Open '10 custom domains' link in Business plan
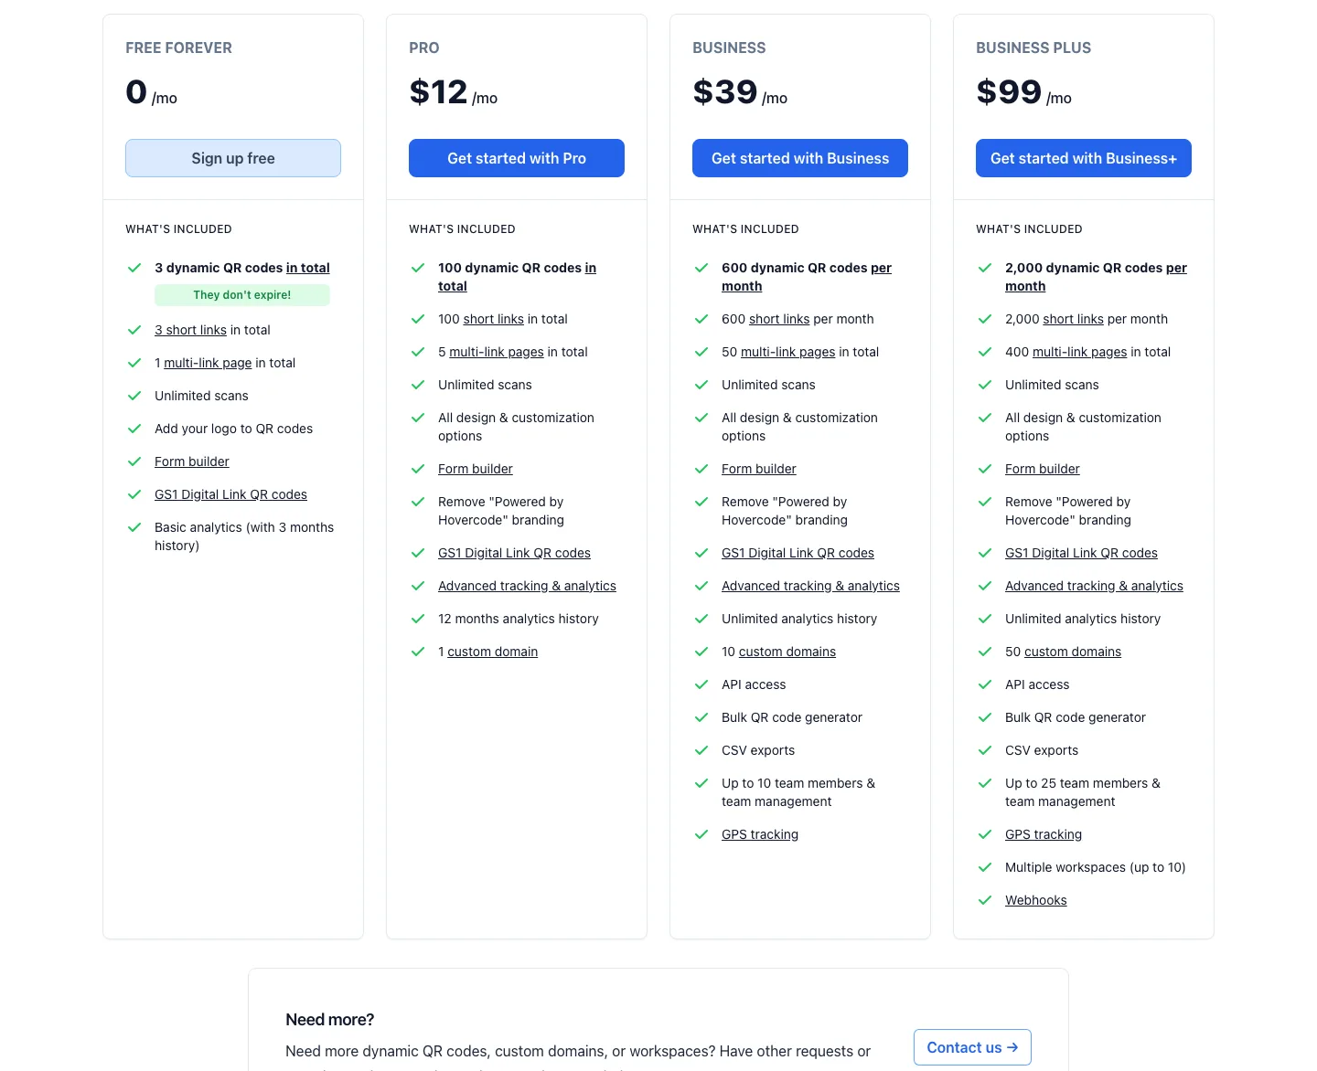1317x1071 pixels. pyautogui.click(x=787, y=652)
